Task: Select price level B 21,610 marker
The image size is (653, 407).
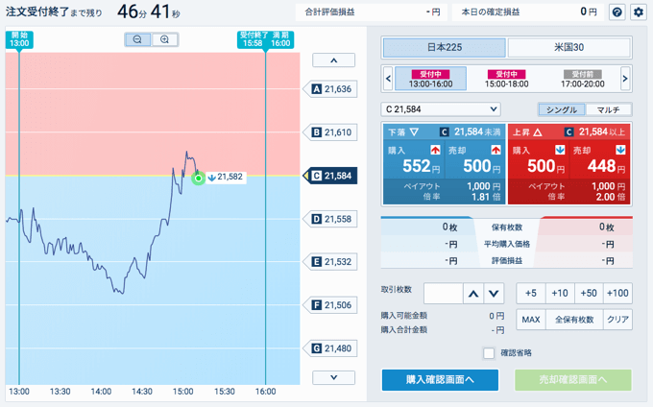Action: (331, 132)
